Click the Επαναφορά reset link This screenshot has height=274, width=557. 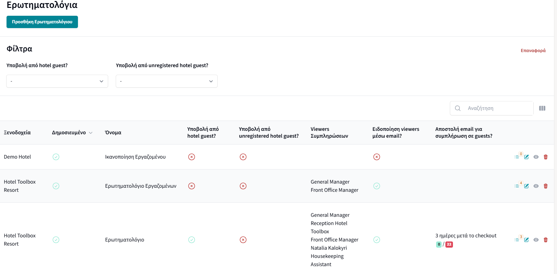(533, 50)
